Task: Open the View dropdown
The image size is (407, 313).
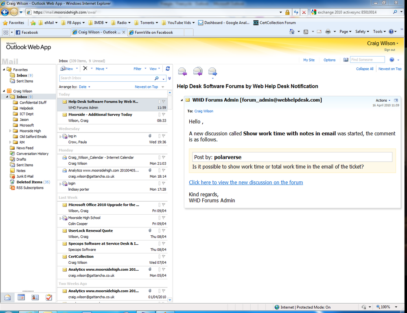Action: coord(155,69)
